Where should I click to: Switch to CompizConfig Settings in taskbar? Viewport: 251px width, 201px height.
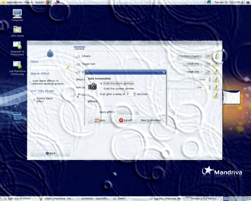click(x=203, y=198)
